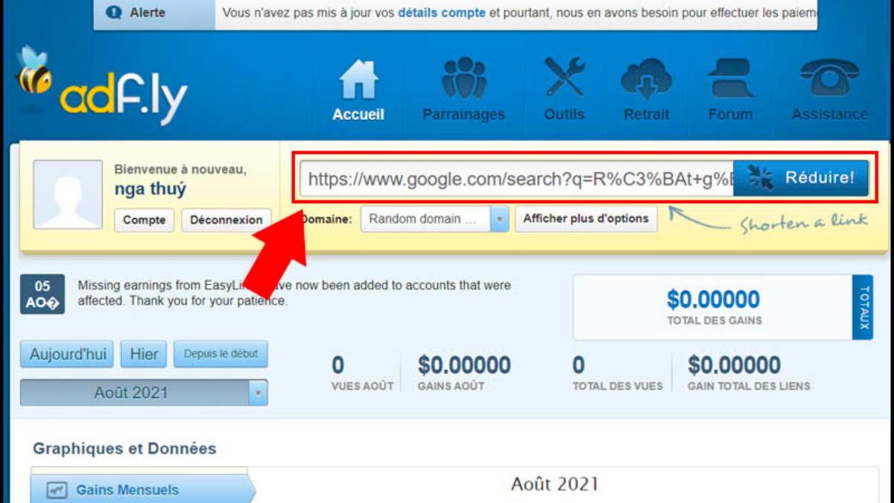The image size is (894, 503).
Task: Click the Déconnexion button
Action: (x=226, y=220)
